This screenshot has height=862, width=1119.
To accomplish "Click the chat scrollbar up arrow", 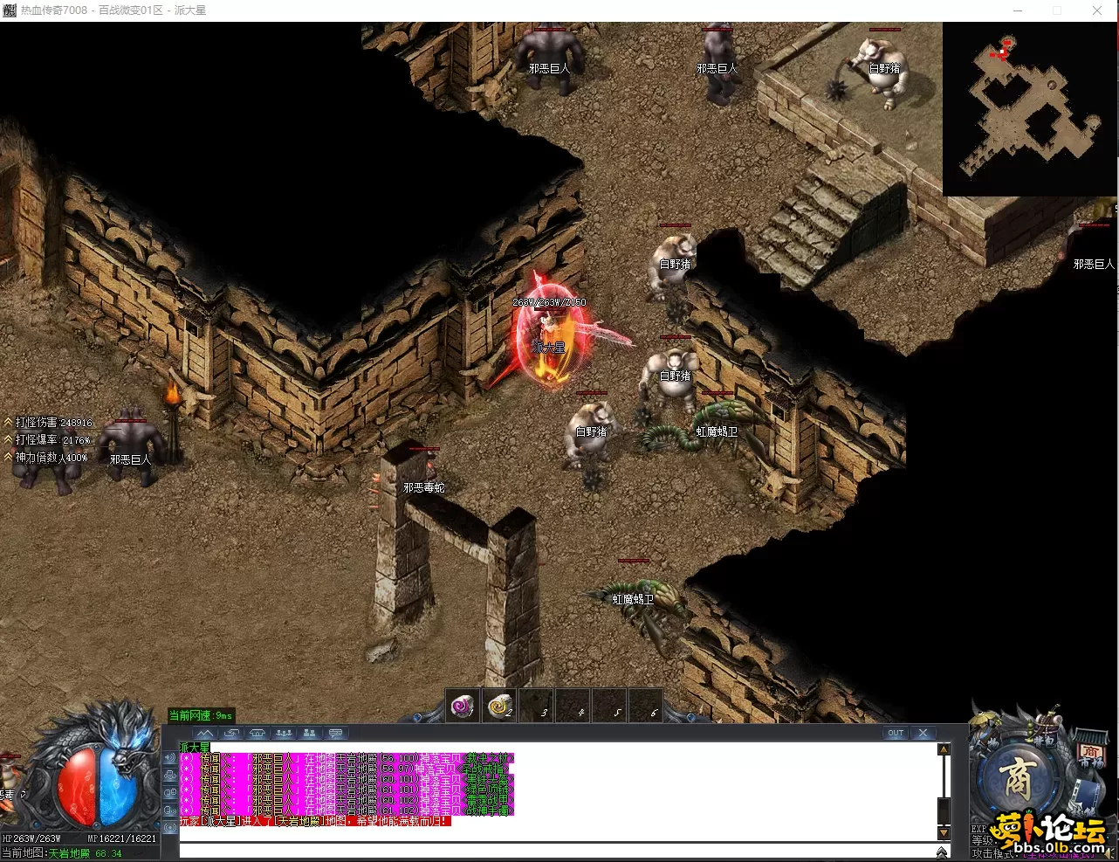I will [944, 749].
